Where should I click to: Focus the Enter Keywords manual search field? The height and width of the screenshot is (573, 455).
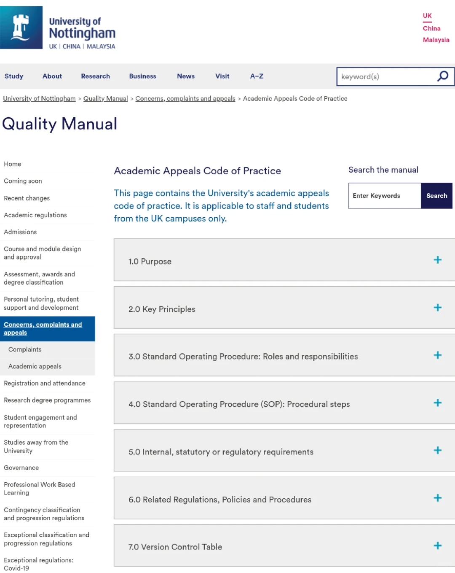click(385, 196)
